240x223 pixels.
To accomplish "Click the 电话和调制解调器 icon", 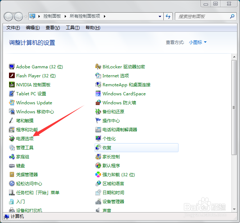I will click(x=98, y=129).
